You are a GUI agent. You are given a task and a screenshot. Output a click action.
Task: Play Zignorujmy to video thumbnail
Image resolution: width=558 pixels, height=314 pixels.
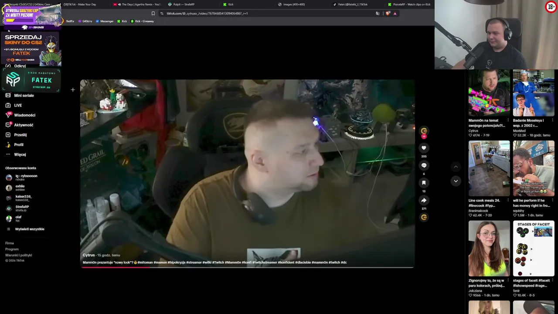point(489,249)
